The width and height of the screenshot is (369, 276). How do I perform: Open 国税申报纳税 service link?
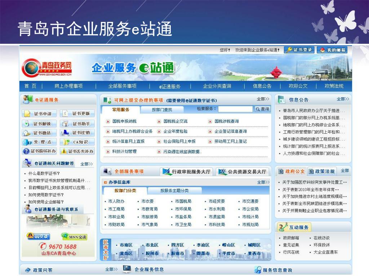coord(124,121)
